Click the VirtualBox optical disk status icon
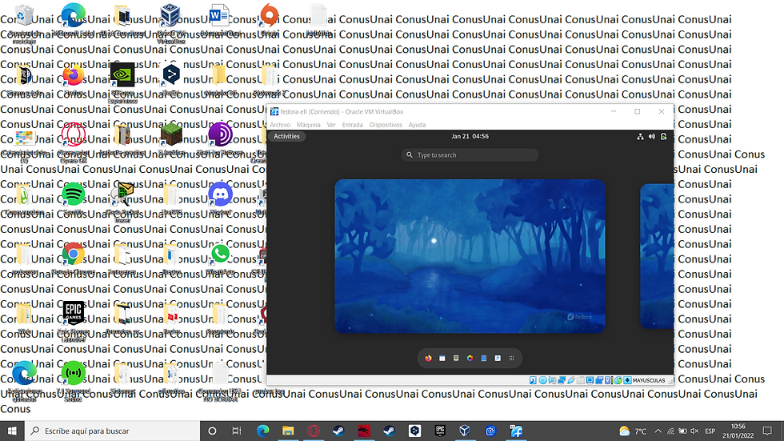 pos(542,380)
